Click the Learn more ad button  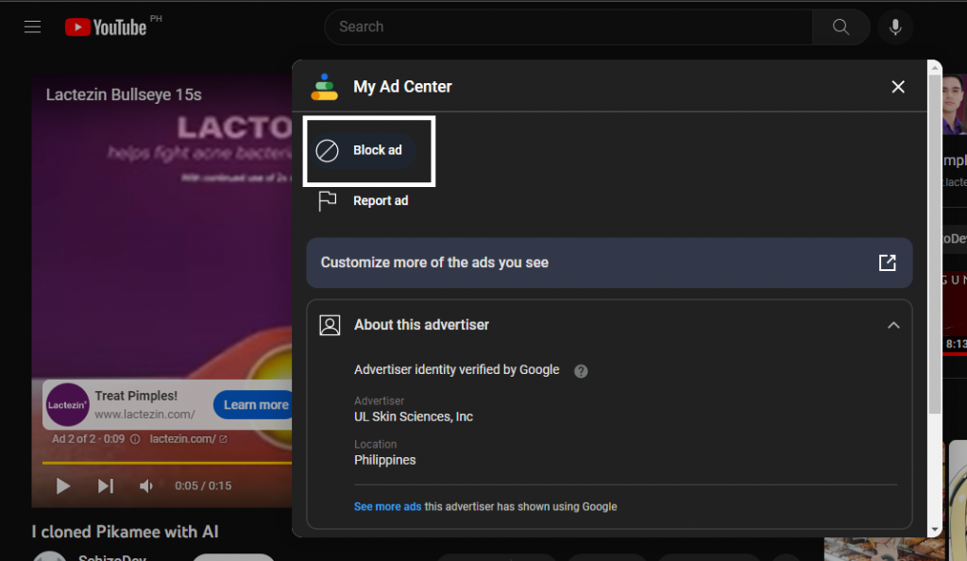tap(254, 405)
